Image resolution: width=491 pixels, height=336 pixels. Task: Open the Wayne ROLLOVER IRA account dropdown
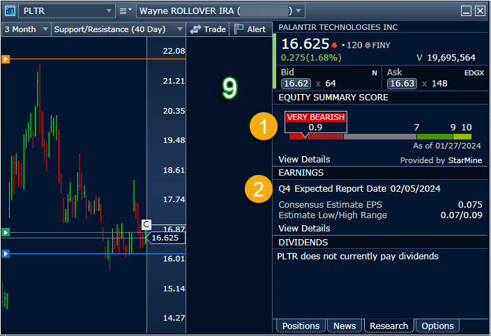click(299, 11)
